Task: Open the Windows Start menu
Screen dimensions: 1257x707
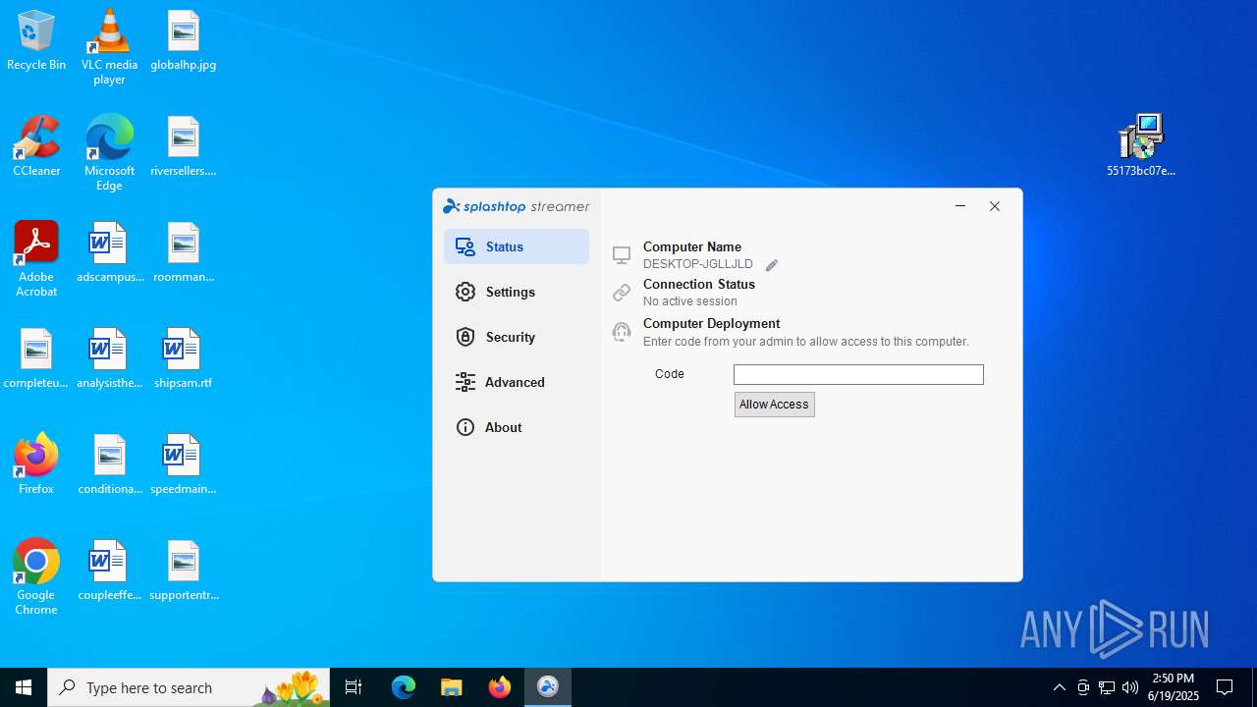Action: click(x=24, y=687)
